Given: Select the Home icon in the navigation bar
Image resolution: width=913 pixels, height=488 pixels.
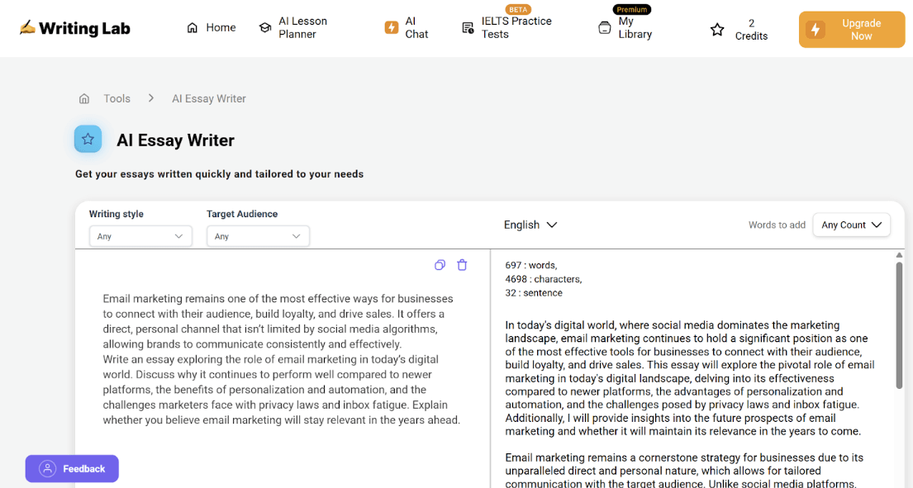Looking at the screenshot, I should 191,26.
